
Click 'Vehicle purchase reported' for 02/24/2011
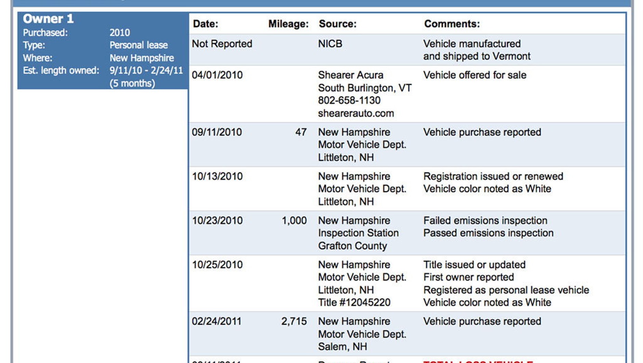[482, 321]
